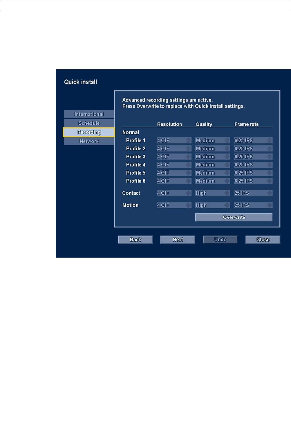Switch to the Schedule tab
The image size is (291, 425).
(x=89, y=123)
